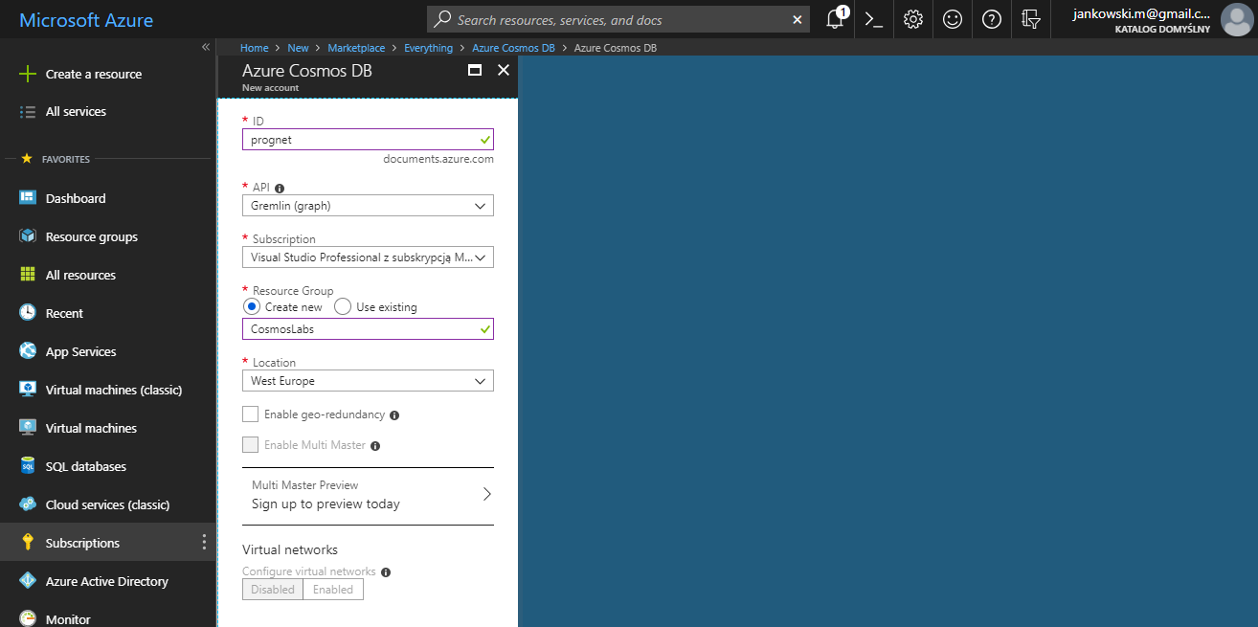
Task: Click the Microsoft Azure logo text
Action: click(86, 20)
